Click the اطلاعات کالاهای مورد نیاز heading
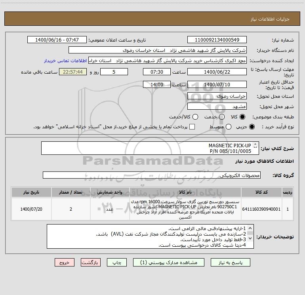This screenshot has height=295, width=305. (x=264, y=161)
